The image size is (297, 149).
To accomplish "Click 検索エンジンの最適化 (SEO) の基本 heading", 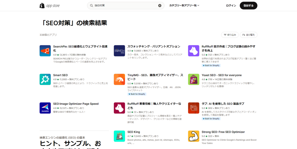I will (62, 138).
